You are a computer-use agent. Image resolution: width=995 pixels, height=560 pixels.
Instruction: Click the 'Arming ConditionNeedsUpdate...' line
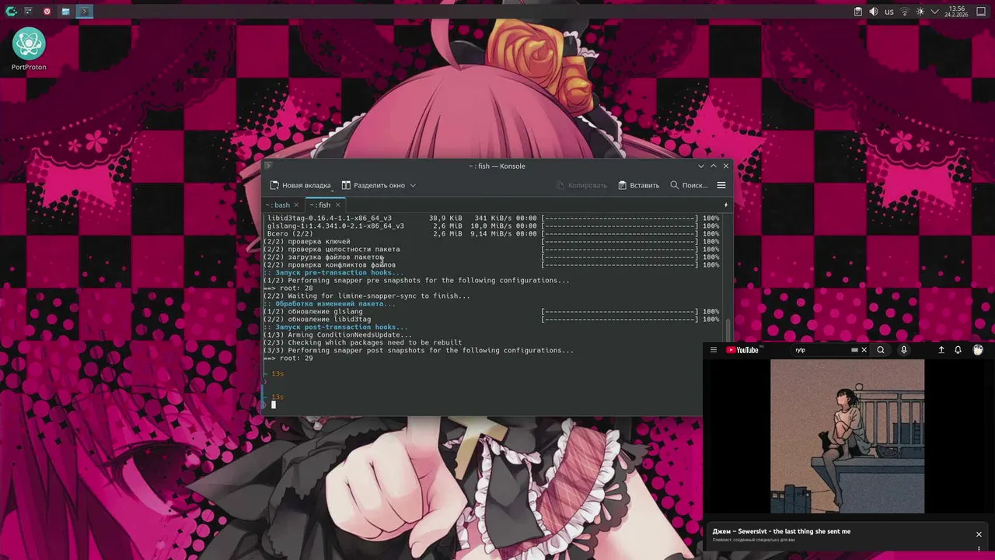click(338, 334)
